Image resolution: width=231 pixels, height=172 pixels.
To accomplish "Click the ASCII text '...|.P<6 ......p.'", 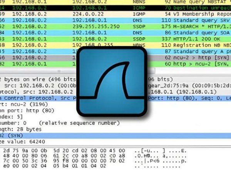I will click(x=161, y=161).
